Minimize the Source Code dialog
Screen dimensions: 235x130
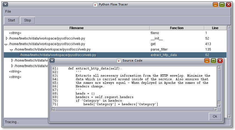tap(207, 61)
